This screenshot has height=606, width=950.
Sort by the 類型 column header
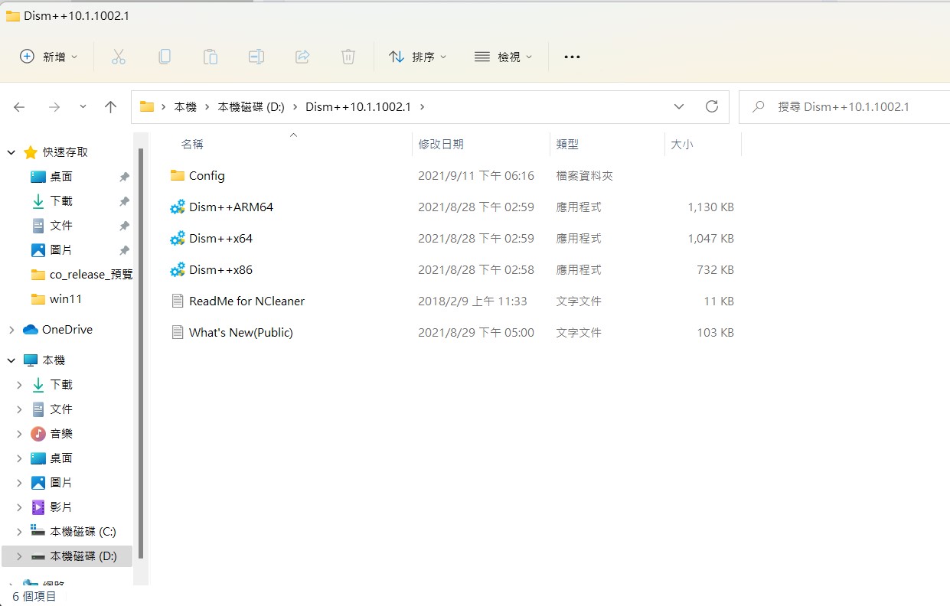tap(567, 144)
